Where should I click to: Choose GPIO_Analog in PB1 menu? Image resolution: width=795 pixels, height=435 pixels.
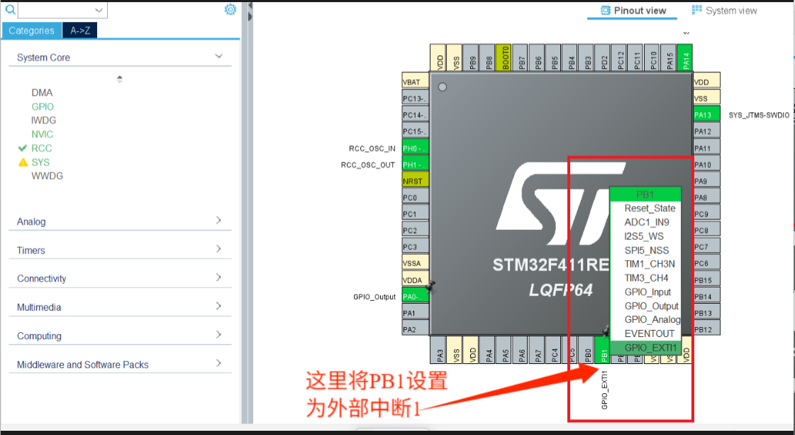click(645, 320)
